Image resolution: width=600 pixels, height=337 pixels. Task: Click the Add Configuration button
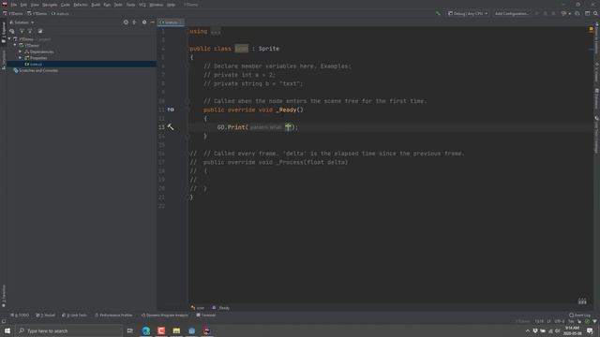tap(512, 13)
